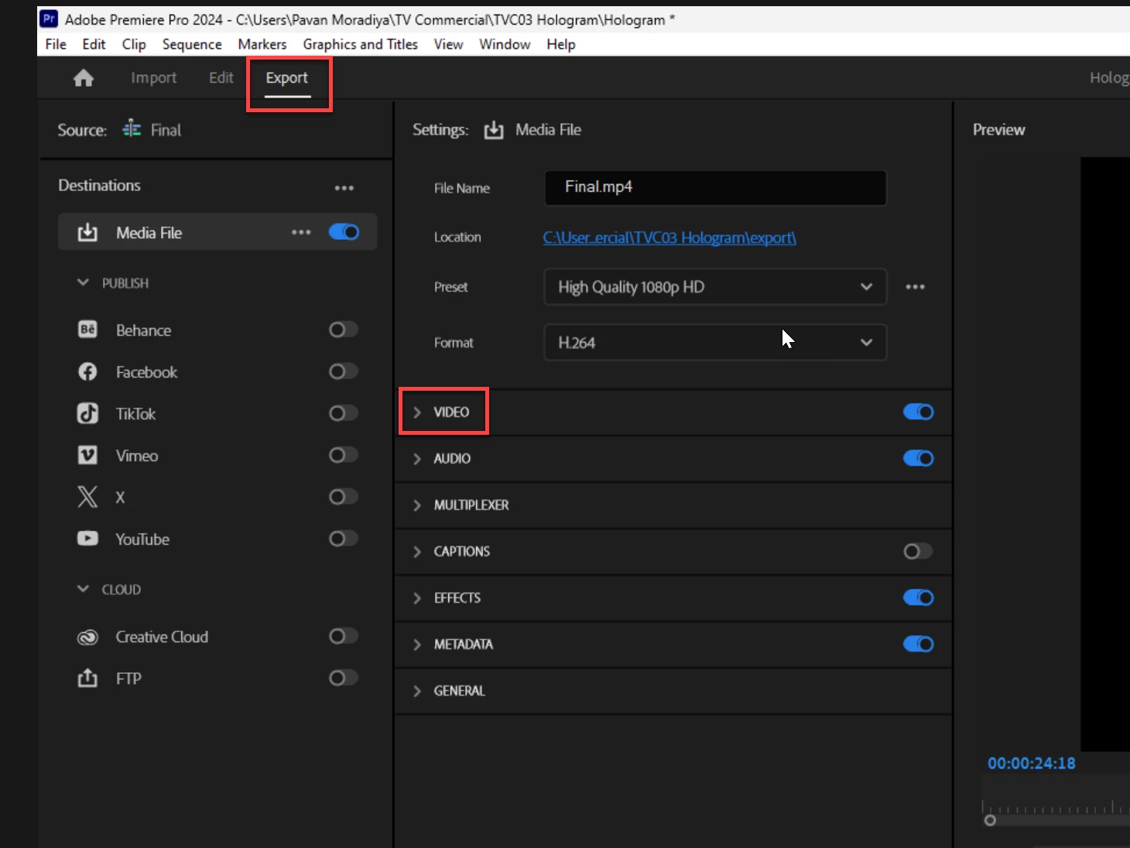Click the Creative Cloud icon
Image resolution: width=1130 pixels, height=848 pixels.
tap(87, 637)
